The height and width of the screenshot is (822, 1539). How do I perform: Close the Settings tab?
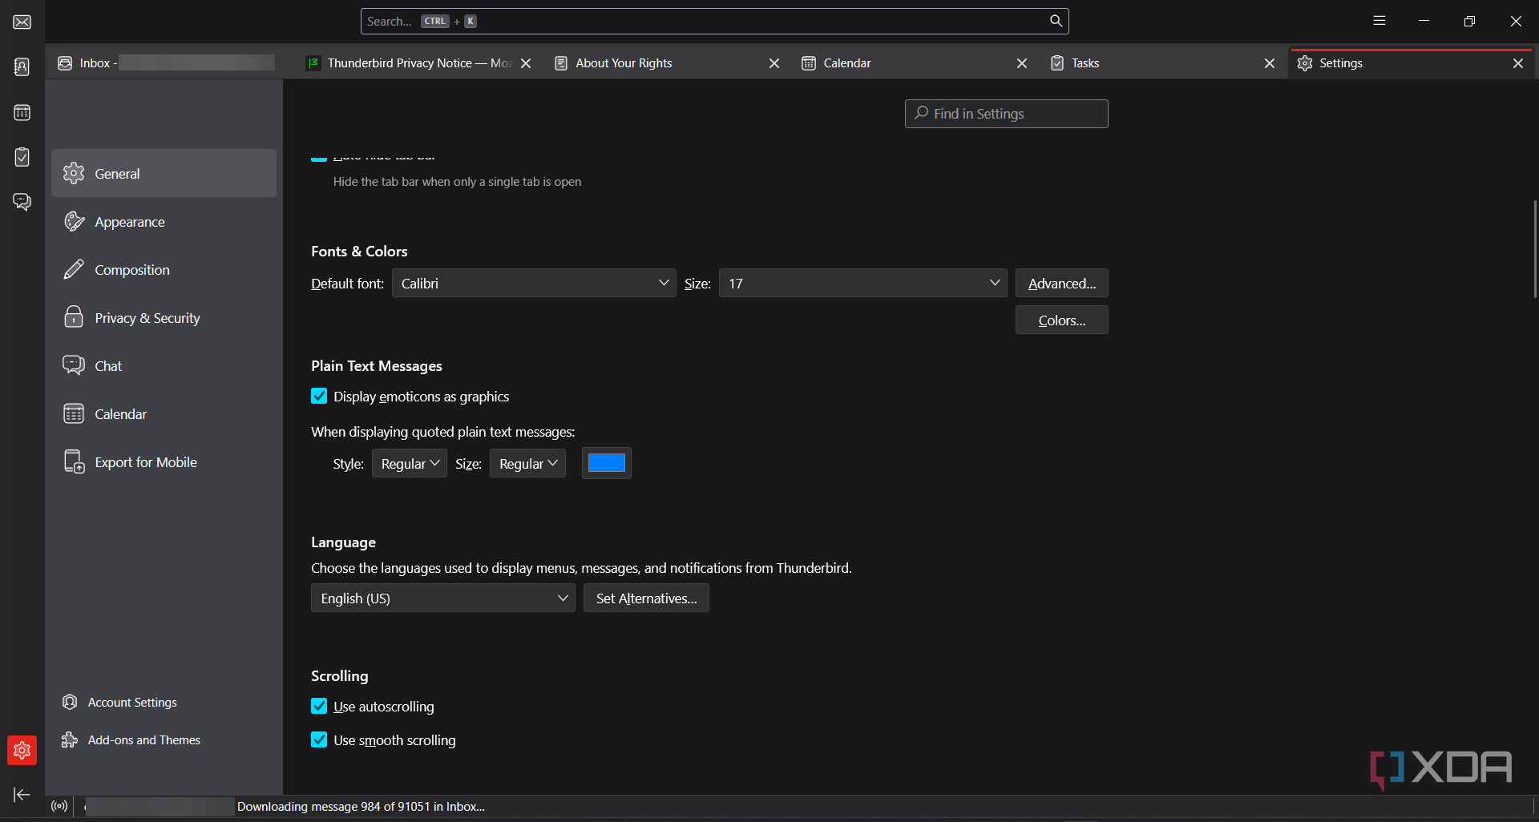click(1518, 63)
